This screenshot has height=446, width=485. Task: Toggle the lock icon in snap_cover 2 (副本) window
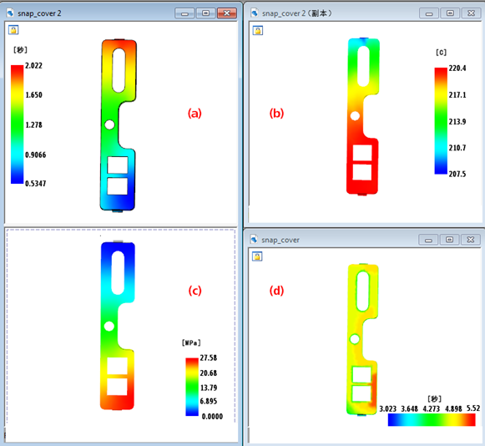coord(258,30)
